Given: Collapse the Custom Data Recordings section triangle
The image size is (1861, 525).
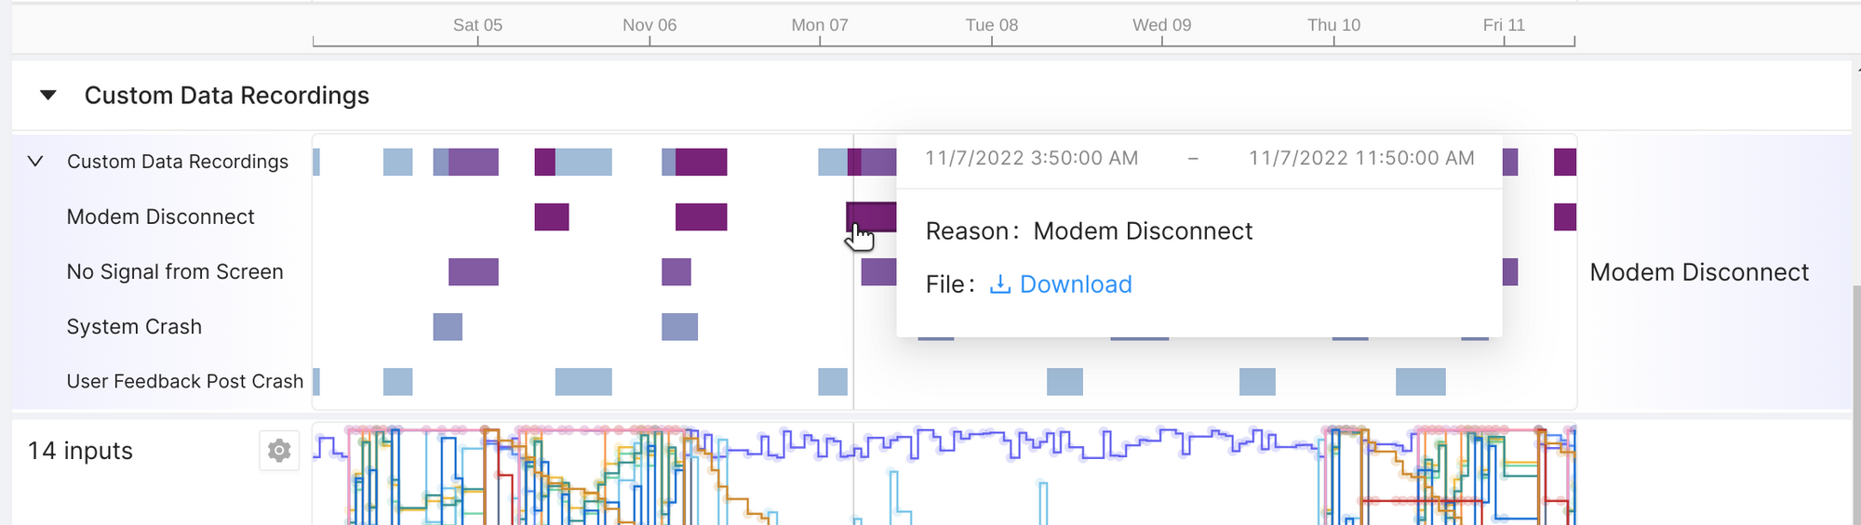Looking at the screenshot, I should pos(48,95).
